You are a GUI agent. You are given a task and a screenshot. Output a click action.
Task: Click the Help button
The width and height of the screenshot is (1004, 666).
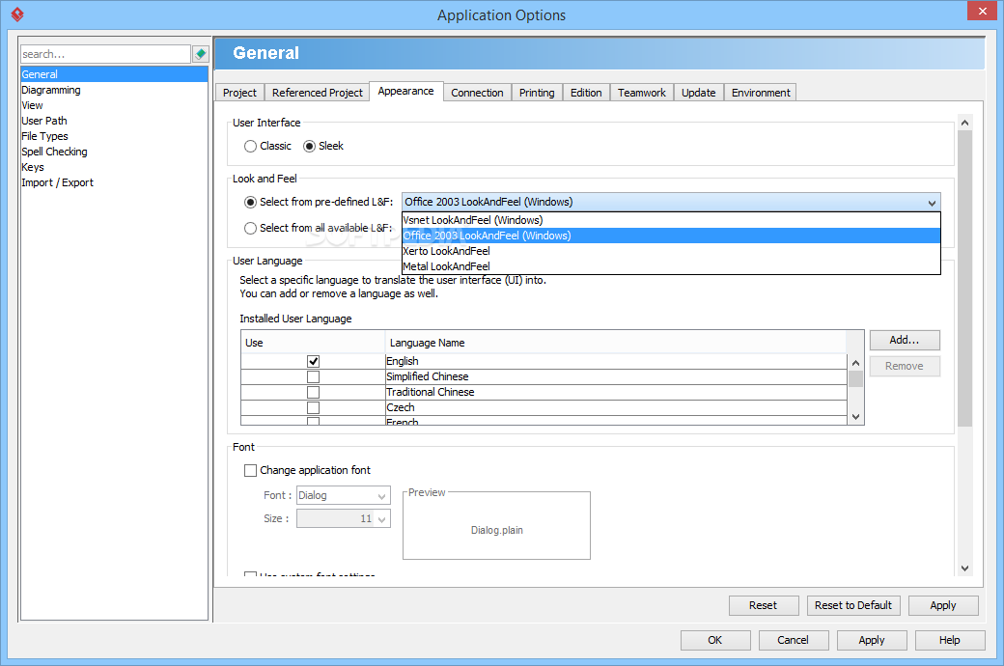[950, 640]
